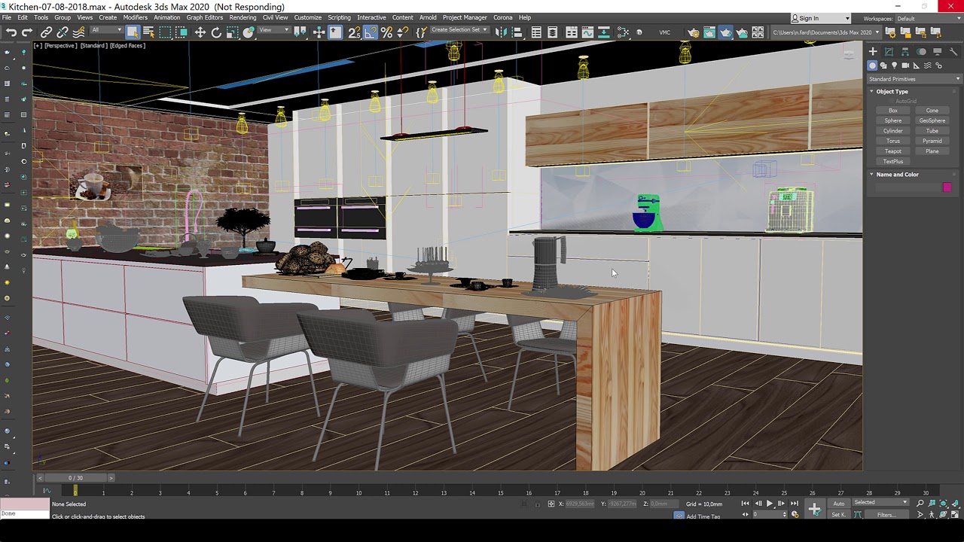This screenshot has height=542, width=964.
Task: Open Rendered Frame Window icon
Action: coord(709,32)
